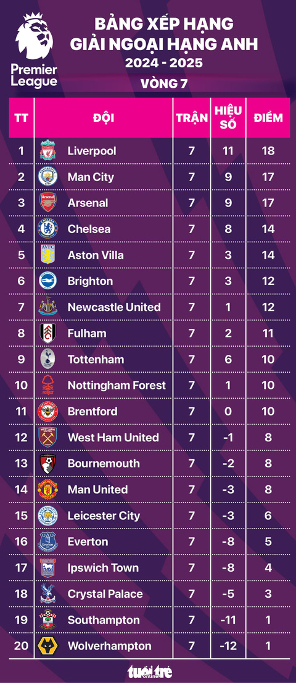This screenshot has height=683, width=296.
Task: Click the Southampton club crest
Action: (48, 620)
